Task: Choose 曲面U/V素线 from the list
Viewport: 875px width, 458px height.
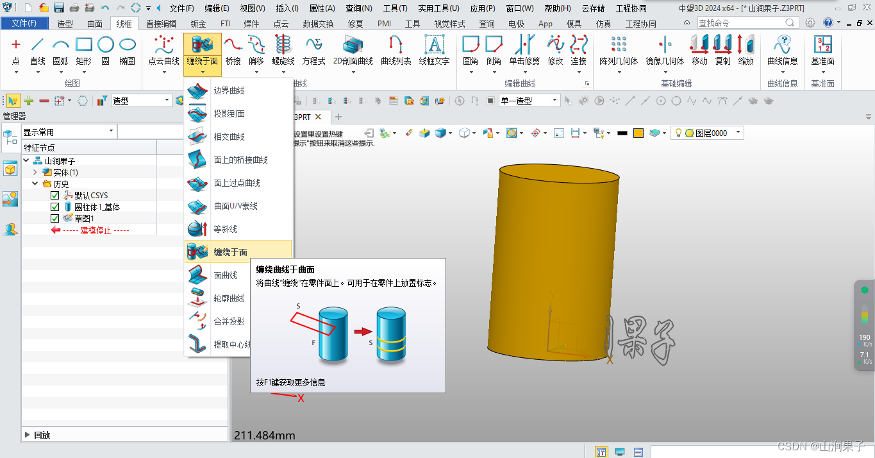Action: [x=238, y=206]
